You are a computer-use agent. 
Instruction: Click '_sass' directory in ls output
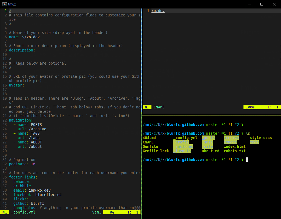(x=207, y=142)
